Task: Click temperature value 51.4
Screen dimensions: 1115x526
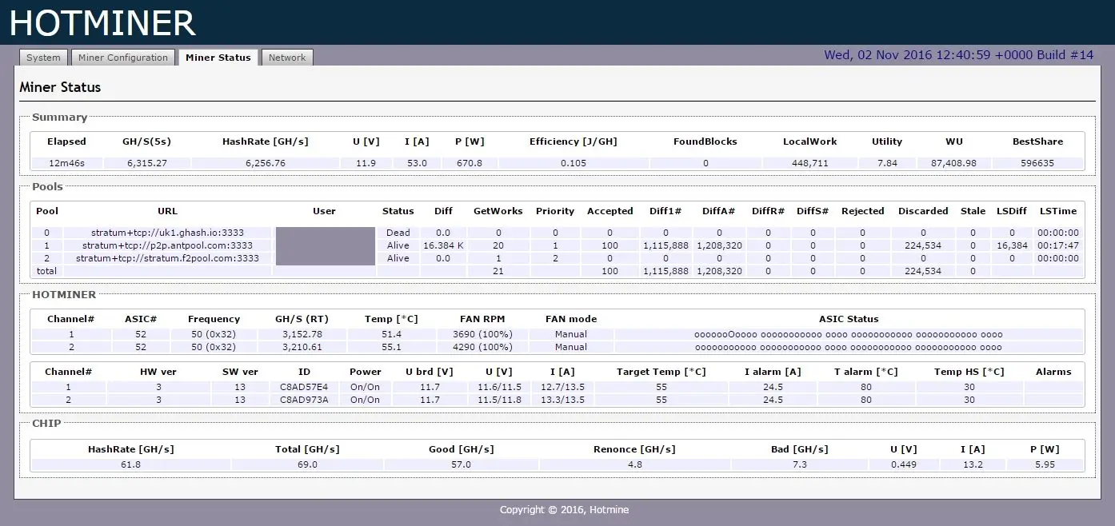Action: pos(390,334)
